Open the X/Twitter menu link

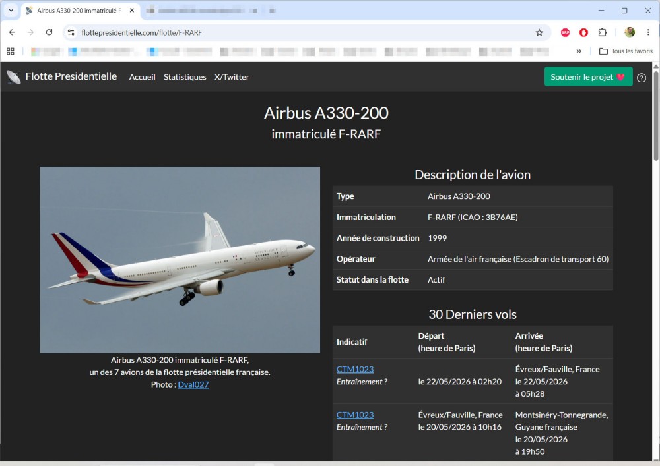[x=232, y=77]
